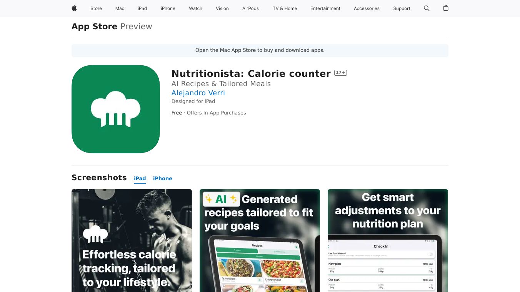Switch to the iPhone screenshots tab
Screen dimensions: 520x292
[163, 178]
